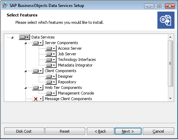Select the Management Console label

76,93
